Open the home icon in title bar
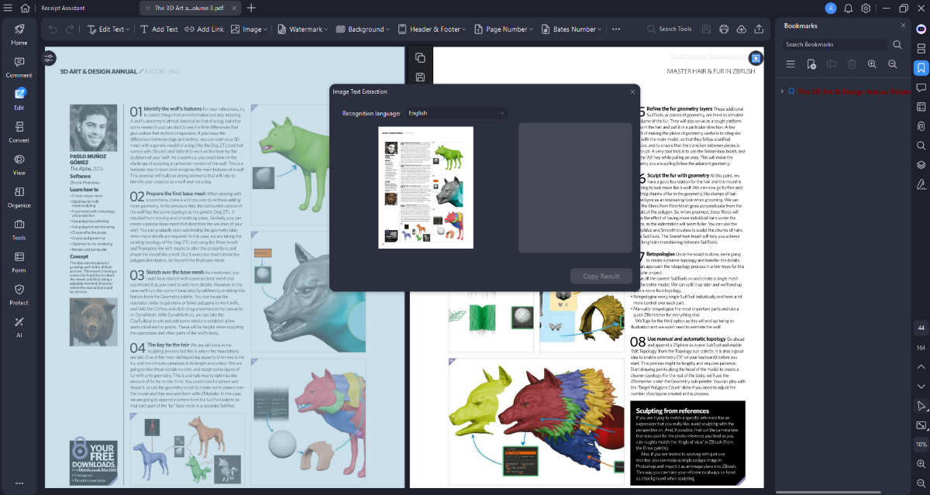This screenshot has width=930, height=495. tap(25, 8)
